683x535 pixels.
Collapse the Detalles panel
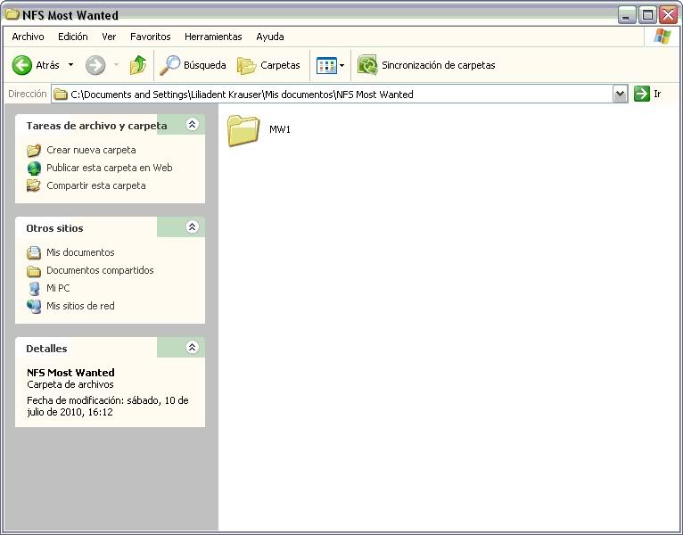(x=192, y=347)
